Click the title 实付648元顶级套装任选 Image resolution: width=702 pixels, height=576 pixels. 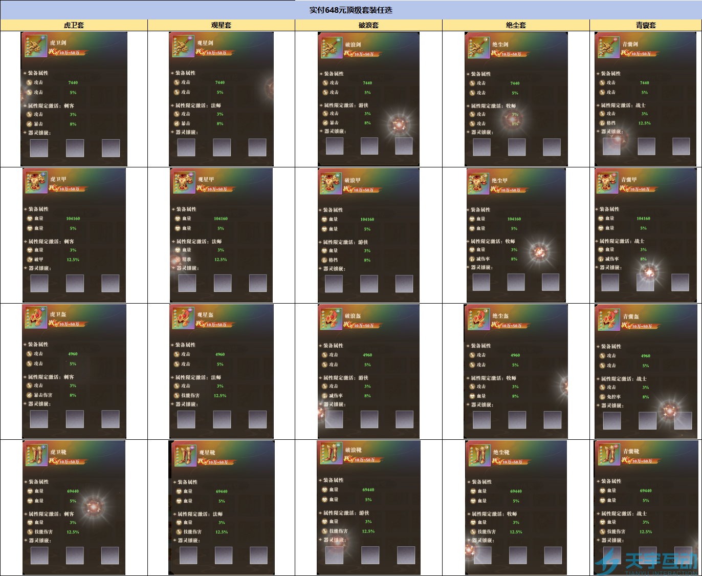(351, 10)
